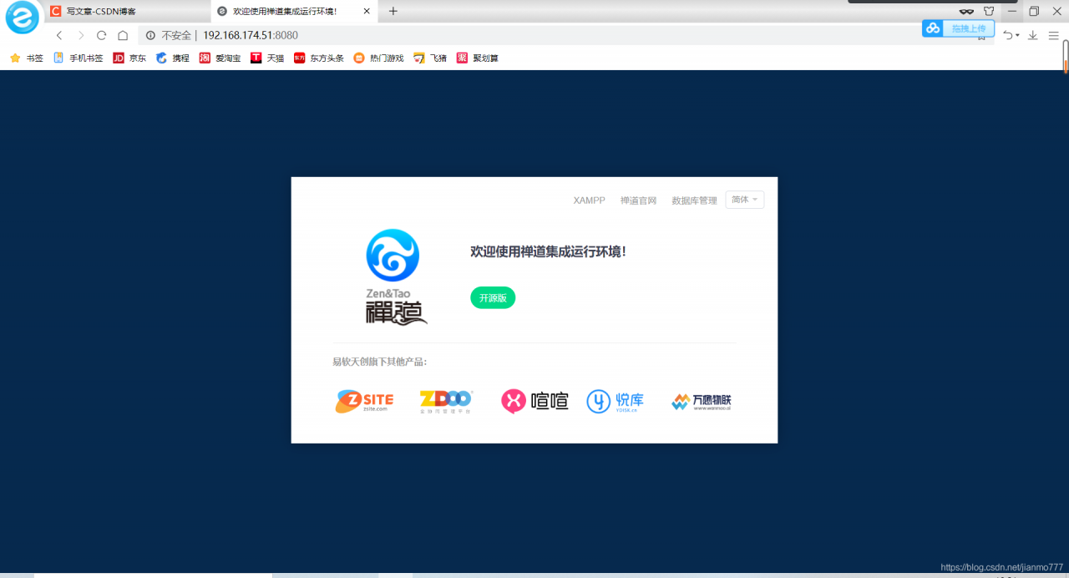Open the browser hamburger main menu
This screenshot has width=1069, height=578.
pos(1053,35)
